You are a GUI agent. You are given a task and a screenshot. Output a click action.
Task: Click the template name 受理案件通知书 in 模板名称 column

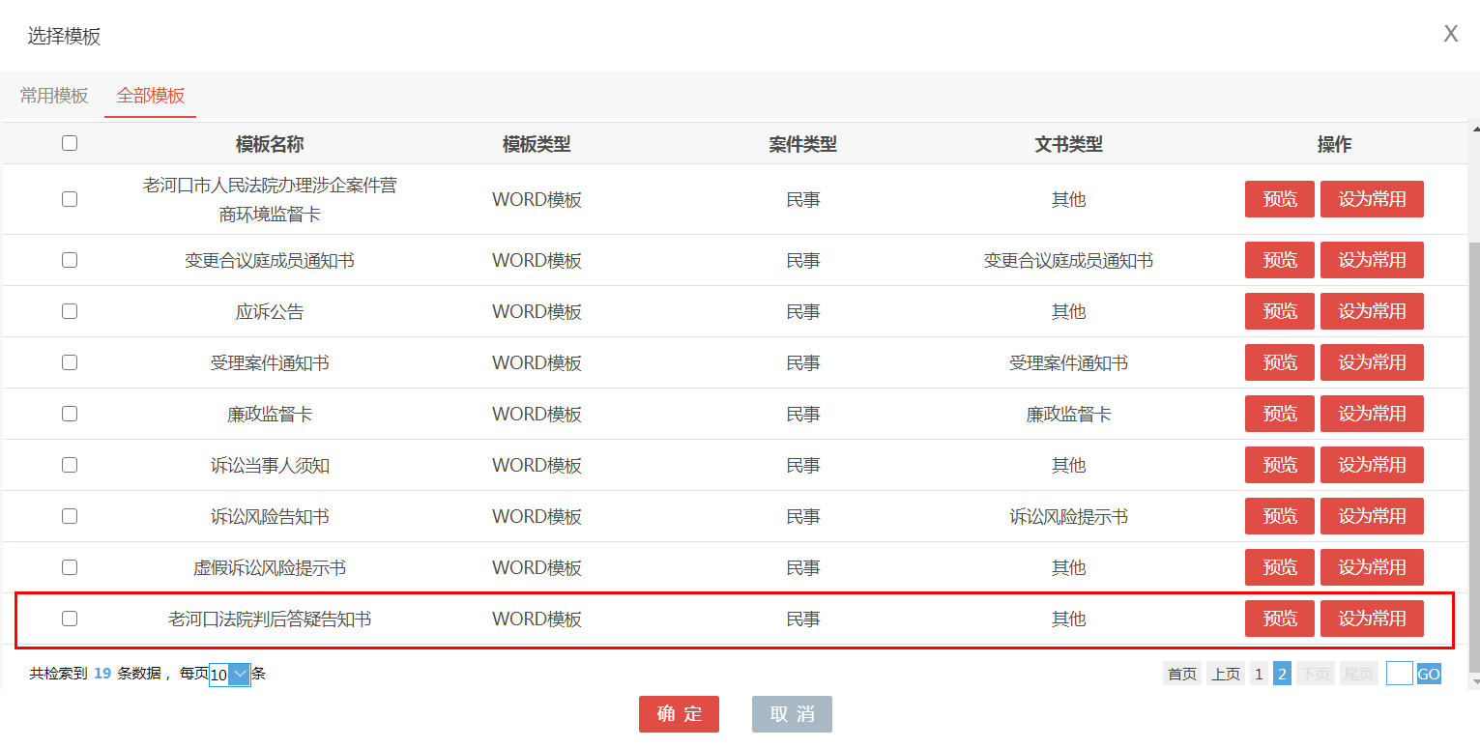coord(270,363)
